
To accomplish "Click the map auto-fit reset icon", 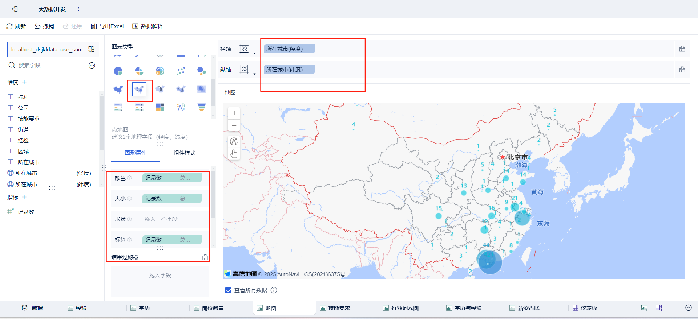I will pos(234,141).
